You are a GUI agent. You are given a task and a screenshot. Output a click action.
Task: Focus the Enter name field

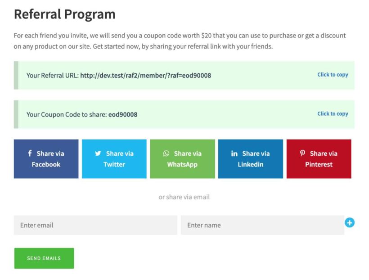coord(262,225)
